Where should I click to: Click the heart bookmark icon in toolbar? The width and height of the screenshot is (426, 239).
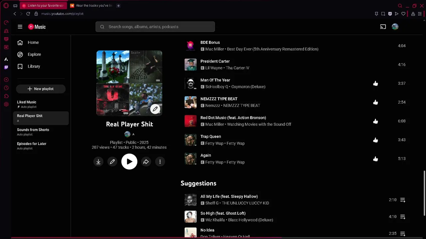click(x=403, y=14)
